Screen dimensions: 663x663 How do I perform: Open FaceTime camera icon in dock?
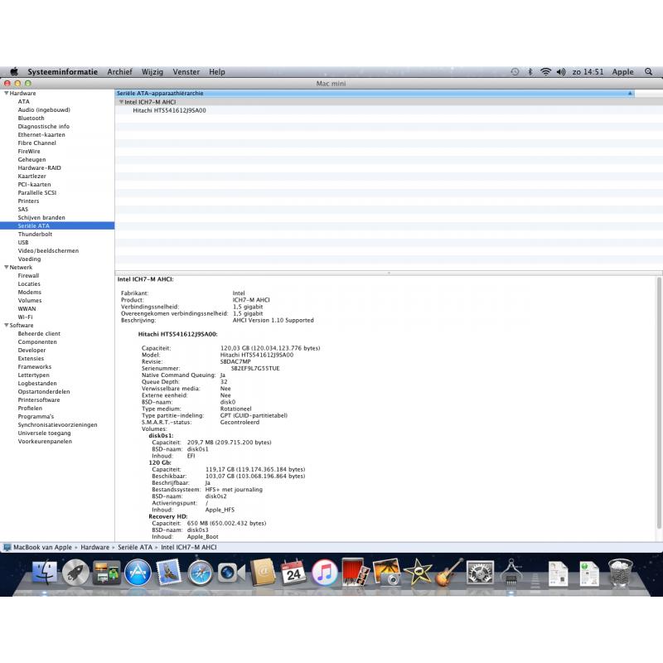[x=231, y=573]
